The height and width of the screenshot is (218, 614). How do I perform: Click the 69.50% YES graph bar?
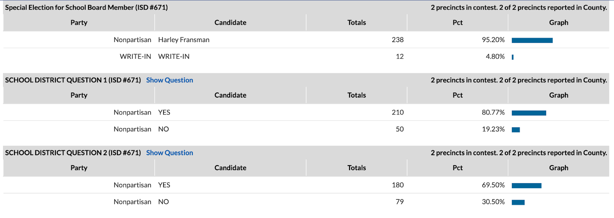coord(527,185)
